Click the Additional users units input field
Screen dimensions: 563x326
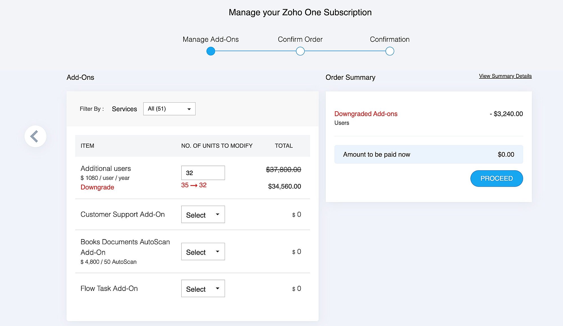(x=203, y=173)
